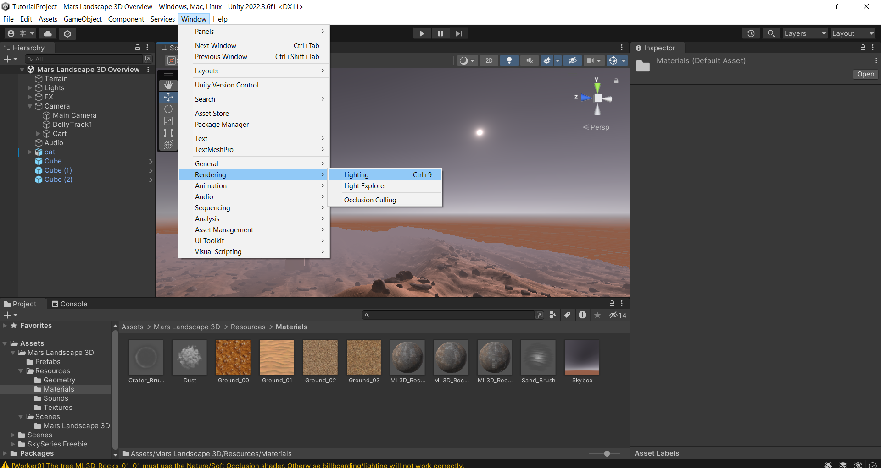
Task: Toggle hidden packages visibility count 14
Action: coord(618,315)
